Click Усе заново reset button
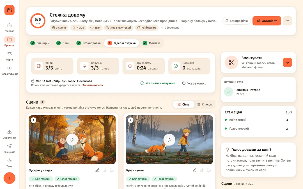Viewport: 303px width, 189px height. (194, 83)
